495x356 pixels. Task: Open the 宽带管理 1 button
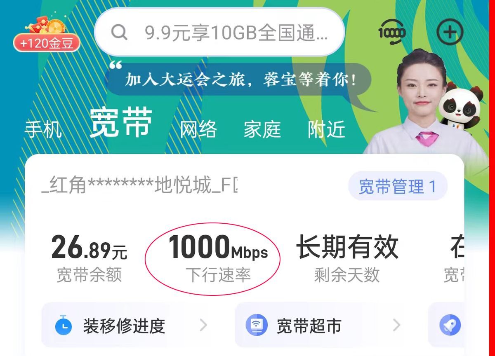(398, 186)
